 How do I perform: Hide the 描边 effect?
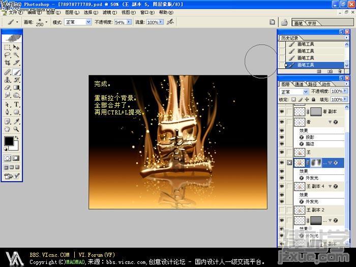tap(282, 144)
